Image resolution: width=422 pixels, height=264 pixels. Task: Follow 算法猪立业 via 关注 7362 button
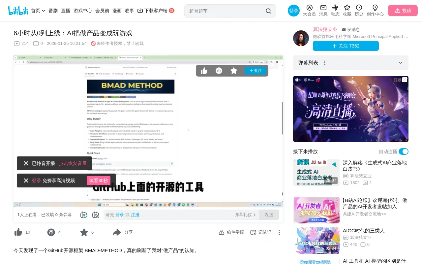(x=346, y=46)
